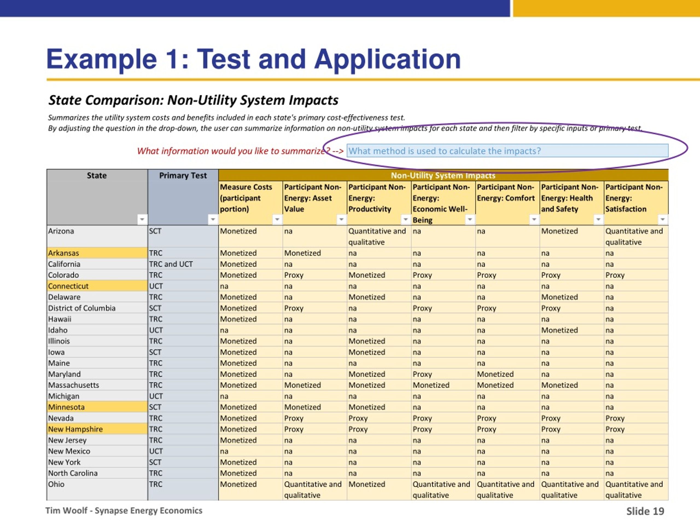The image size is (700, 525).
Task: Open the Health and Safety filter arrow
Action: (598, 219)
